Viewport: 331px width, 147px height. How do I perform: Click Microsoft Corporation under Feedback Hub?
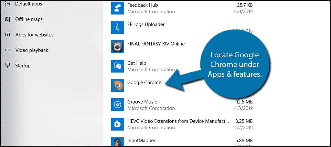click(151, 12)
